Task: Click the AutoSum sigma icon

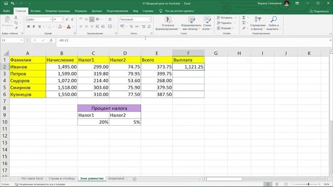Action: [x=244, y=18]
